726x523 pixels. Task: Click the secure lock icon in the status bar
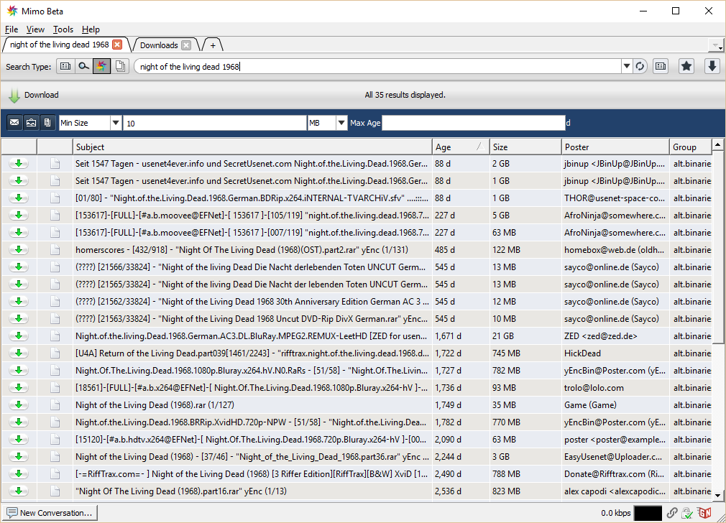click(688, 513)
